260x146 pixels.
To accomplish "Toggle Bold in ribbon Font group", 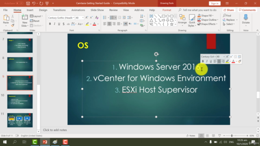I will point(50,24).
